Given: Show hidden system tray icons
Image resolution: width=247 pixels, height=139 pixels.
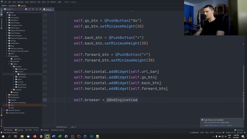Looking at the screenshot, I should pos(213,136).
